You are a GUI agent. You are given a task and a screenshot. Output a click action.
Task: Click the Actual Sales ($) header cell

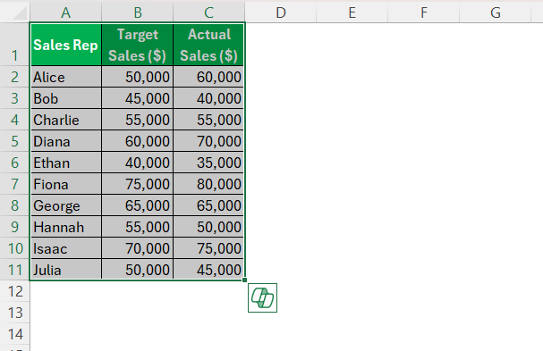click(208, 45)
